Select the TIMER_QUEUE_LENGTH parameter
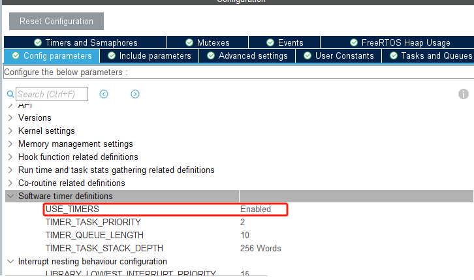 point(94,235)
